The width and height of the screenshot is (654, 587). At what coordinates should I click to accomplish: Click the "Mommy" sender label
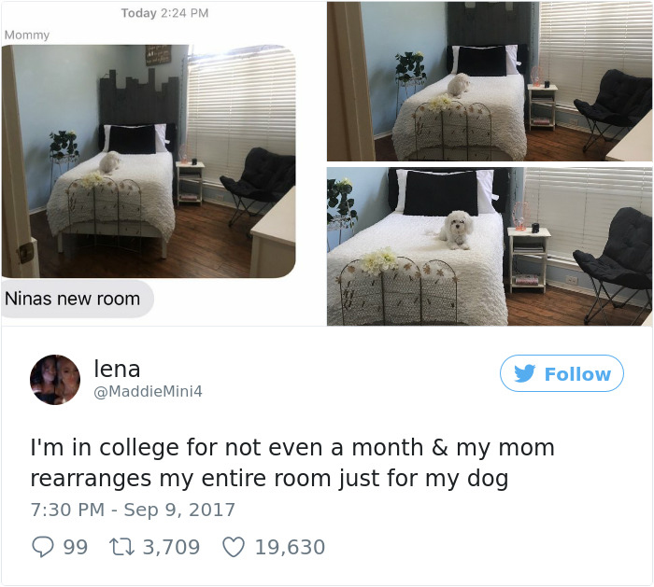tap(27, 35)
